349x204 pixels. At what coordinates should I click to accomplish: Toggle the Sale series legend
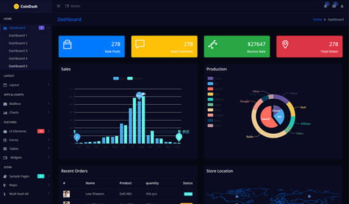pos(119,78)
